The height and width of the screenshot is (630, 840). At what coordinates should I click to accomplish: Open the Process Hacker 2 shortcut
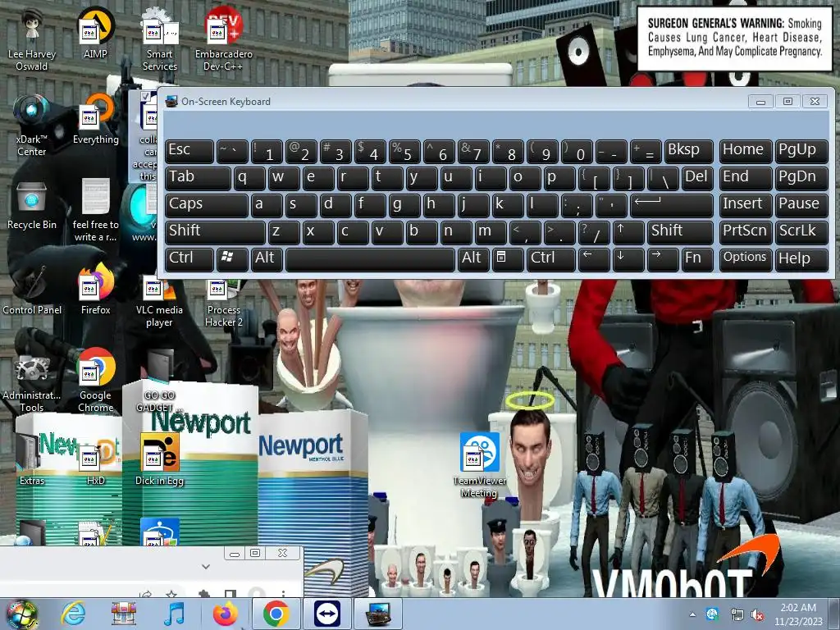click(223, 303)
